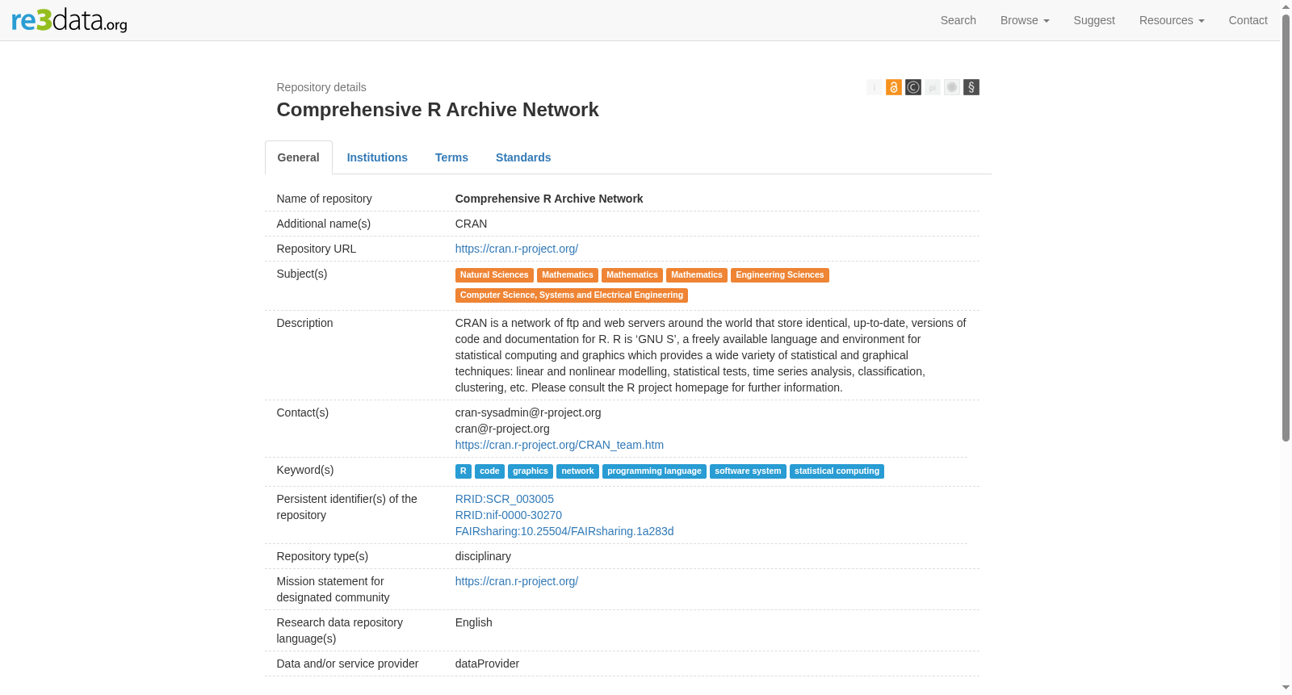The image size is (1292, 695).
Task: Click the scrollbar down arrow
Action: [1286, 688]
